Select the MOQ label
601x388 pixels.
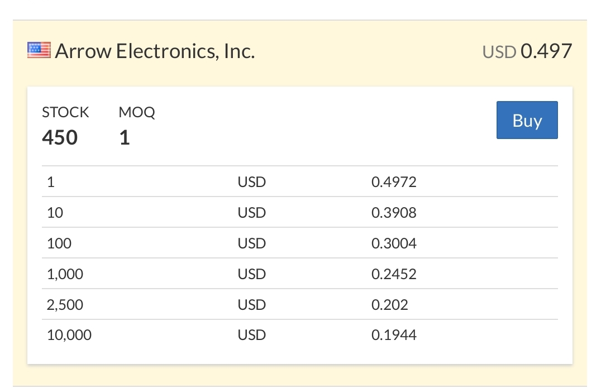pos(137,112)
